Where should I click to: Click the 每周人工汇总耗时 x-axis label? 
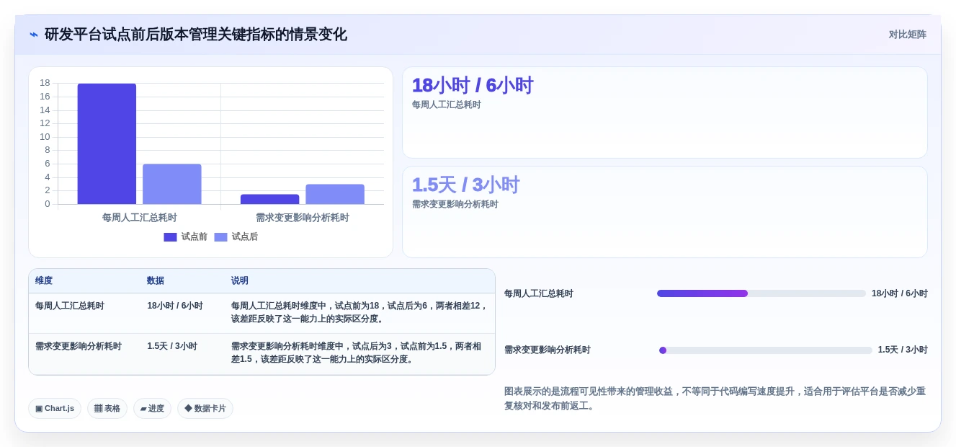tap(140, 217)
